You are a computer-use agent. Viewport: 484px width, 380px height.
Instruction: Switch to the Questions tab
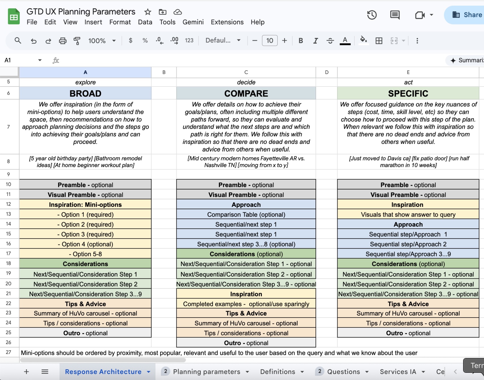point(343,372)
